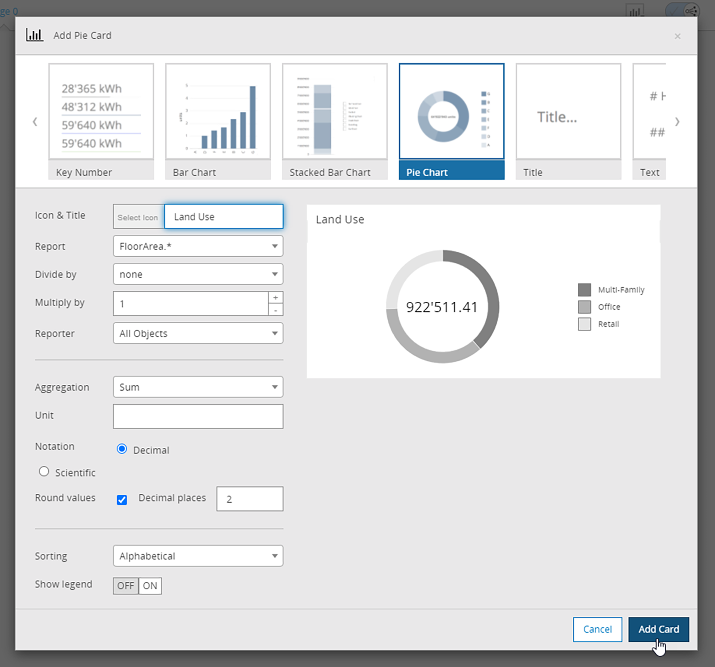
Task: Click the Multi-Family legend color swatch
Action: coord(585,289)
